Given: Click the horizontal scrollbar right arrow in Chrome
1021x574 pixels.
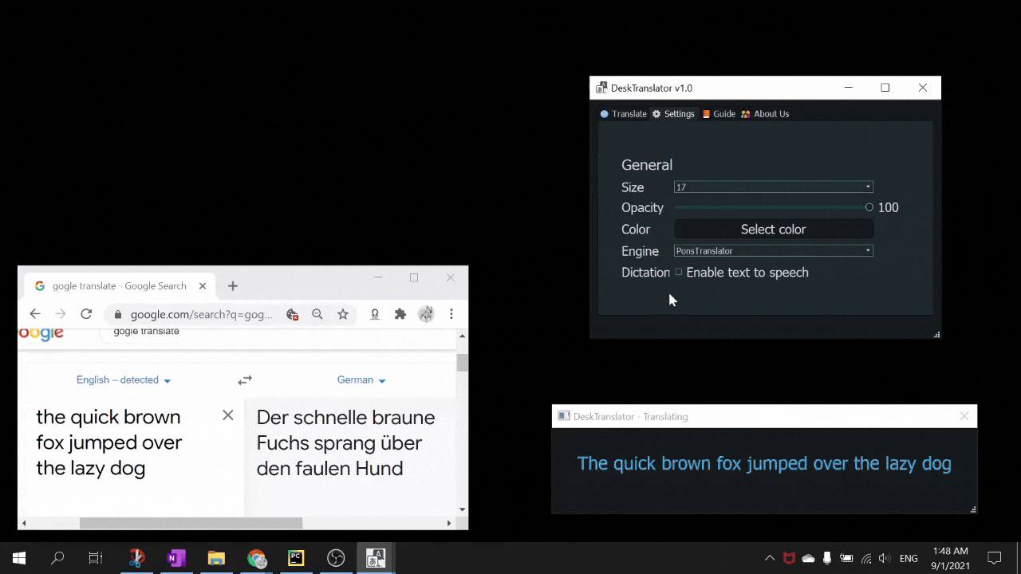Looking at the screenshot, I should (x=449, y=523).
